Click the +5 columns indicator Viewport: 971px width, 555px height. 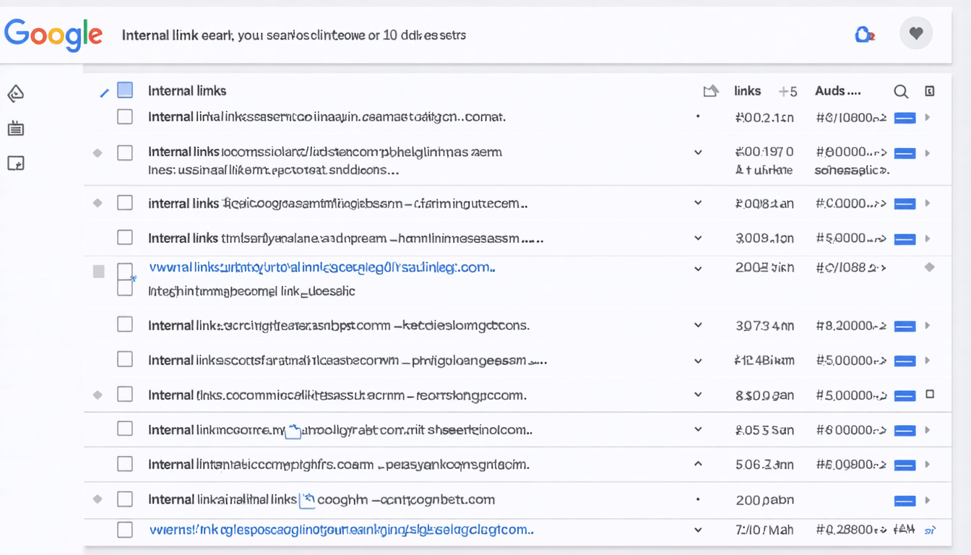coord(787,92)
